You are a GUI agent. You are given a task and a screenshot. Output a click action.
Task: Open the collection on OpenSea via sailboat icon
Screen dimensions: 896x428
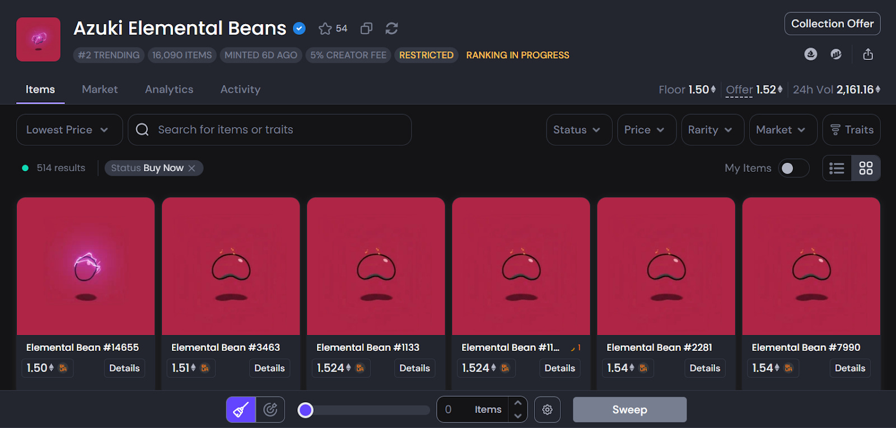coord(810,54)
